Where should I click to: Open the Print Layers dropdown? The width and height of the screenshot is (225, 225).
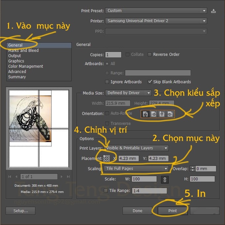[x=136, y=148]
